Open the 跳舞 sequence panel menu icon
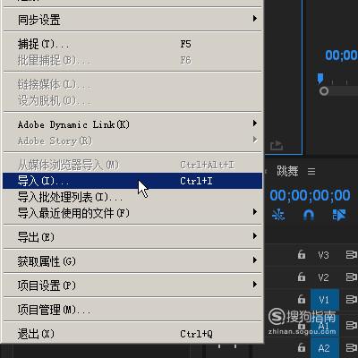 point(311,172)
